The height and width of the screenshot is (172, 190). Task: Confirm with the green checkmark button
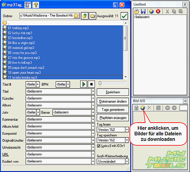[x=124, y=16]
